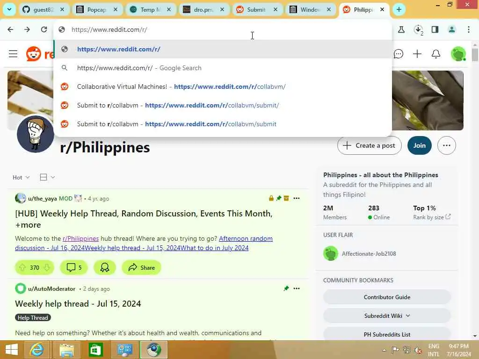This screenshot has height=359, width=479.
Task: Follow the r/Philippines link in post
Action: (x=80, y=238)
